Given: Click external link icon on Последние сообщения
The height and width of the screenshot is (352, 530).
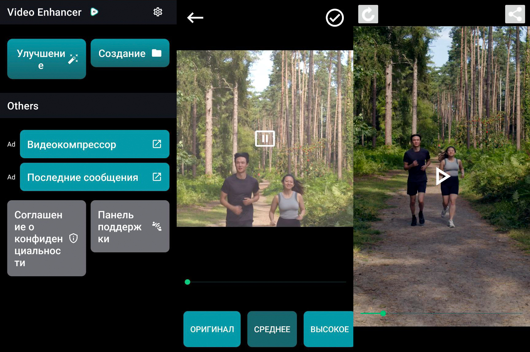Looking at the screenshot, I should [x=157, y=177].
